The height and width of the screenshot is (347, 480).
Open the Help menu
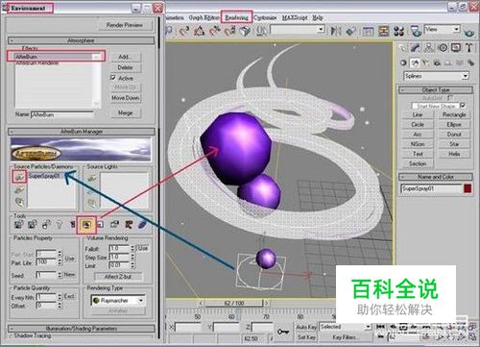(317, 17)
